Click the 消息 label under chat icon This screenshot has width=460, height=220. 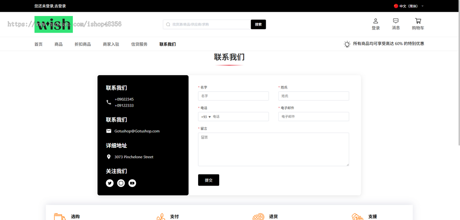click(x=396, y=28)
